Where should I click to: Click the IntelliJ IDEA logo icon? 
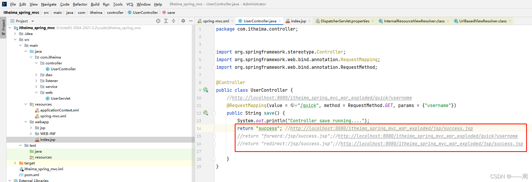point(4,4)
